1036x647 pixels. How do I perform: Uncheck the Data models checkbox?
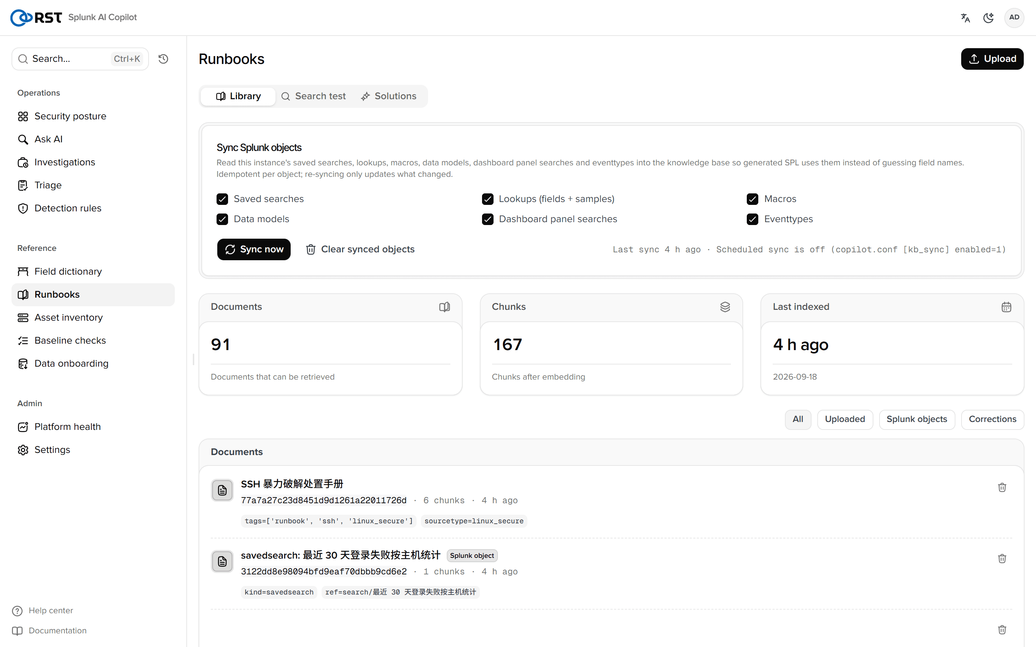pos(222,219)
